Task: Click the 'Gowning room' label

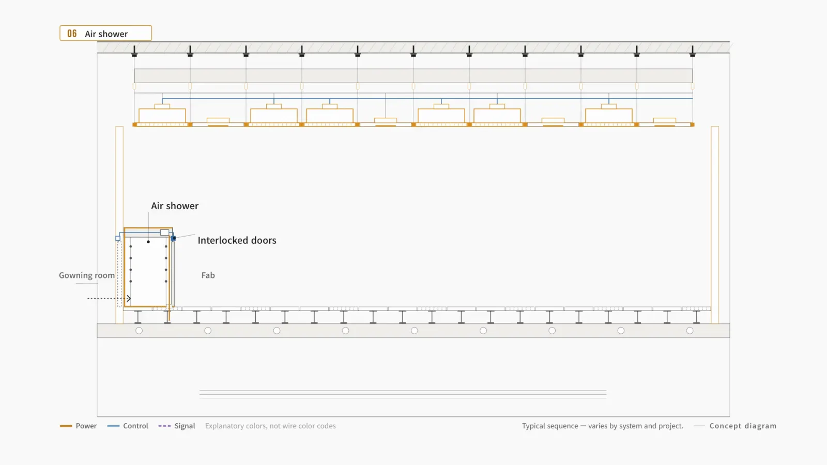Action: pos(87,275)
